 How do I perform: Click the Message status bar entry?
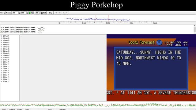click(x=63, y=109)
